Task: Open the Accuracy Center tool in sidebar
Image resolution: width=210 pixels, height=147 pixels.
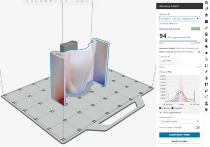Action: click(x=206, y=97)
